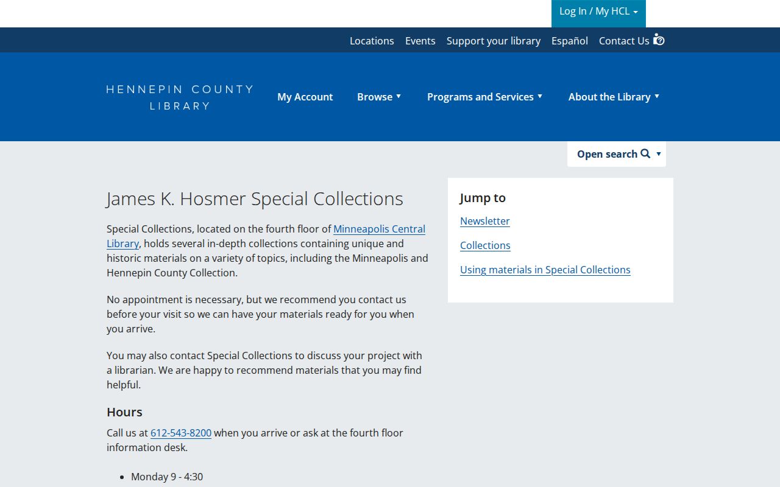
Task: Select Support your library
Action: click(x=494, y=41)
